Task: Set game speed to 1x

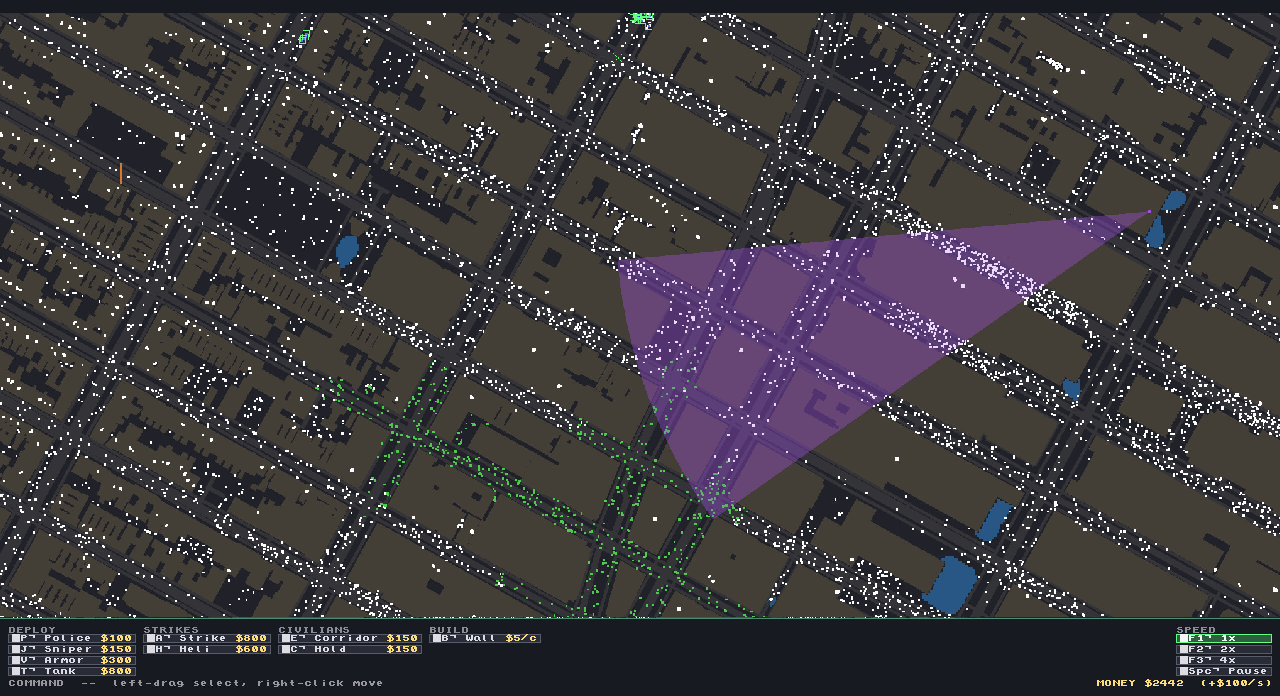Action: pos(1224,638)
